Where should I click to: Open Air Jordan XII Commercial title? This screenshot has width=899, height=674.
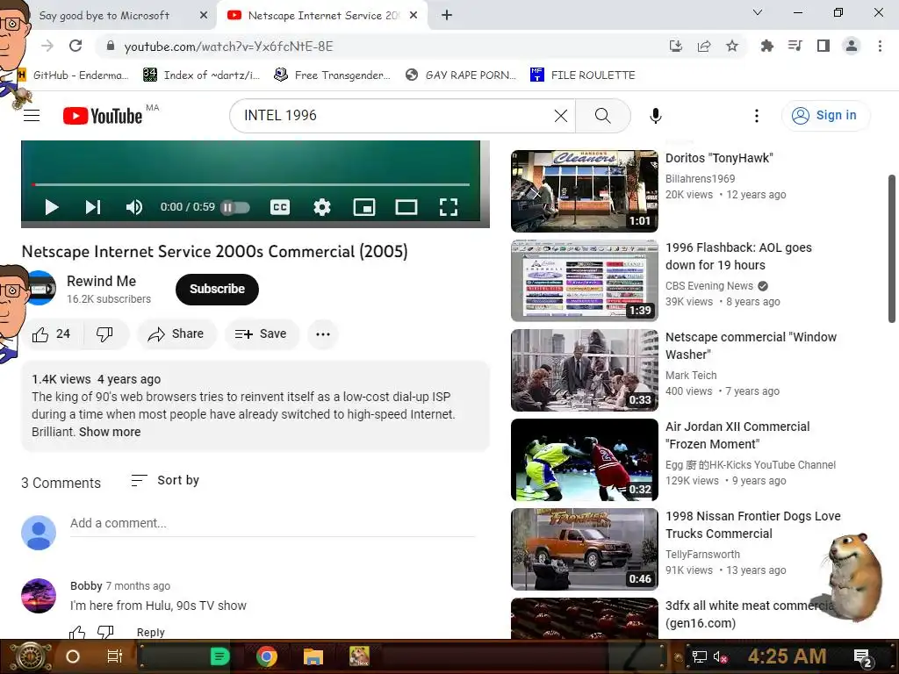(x=737, y=435)
